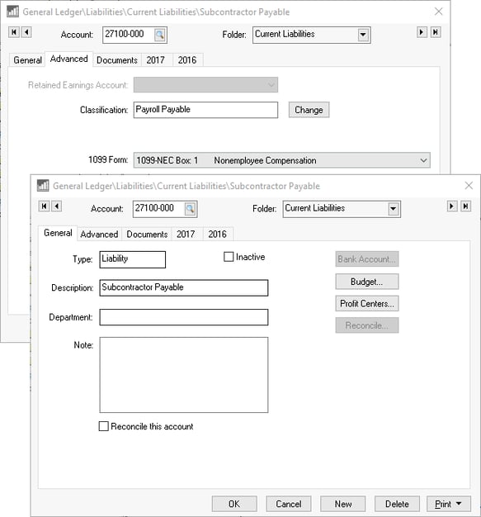
Task: Open the 2017 tab in front window
Action: (186, 234)
